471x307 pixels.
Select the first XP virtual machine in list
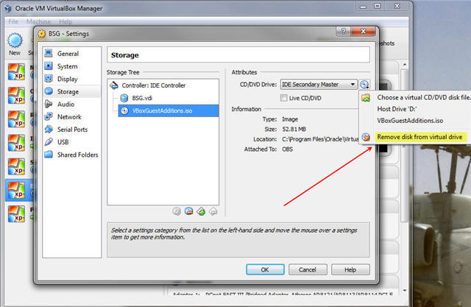(x=16, y=72)
